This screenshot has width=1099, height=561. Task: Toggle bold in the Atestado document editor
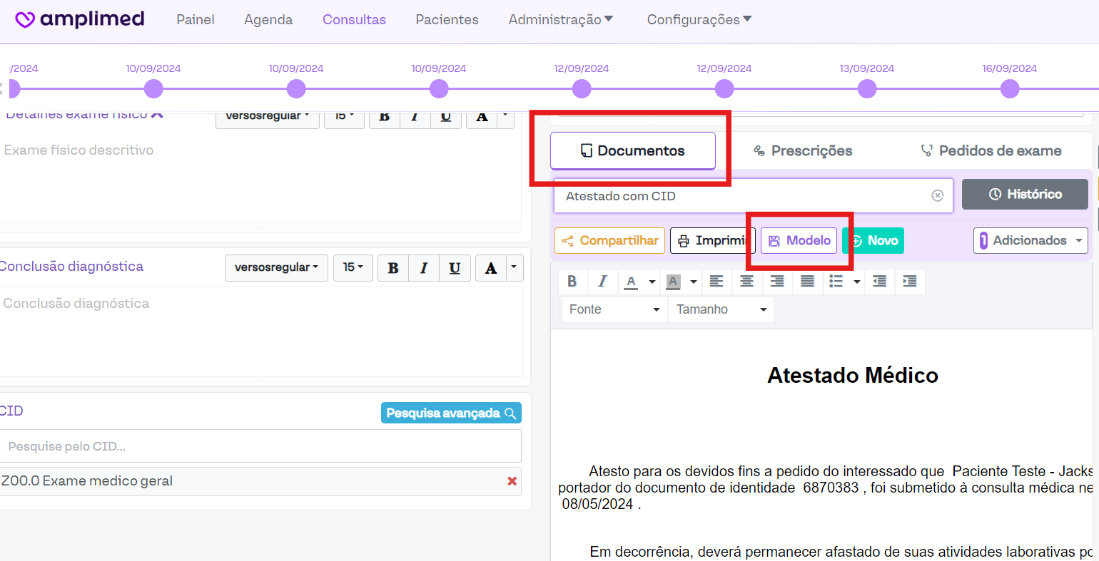pos(572,282)
